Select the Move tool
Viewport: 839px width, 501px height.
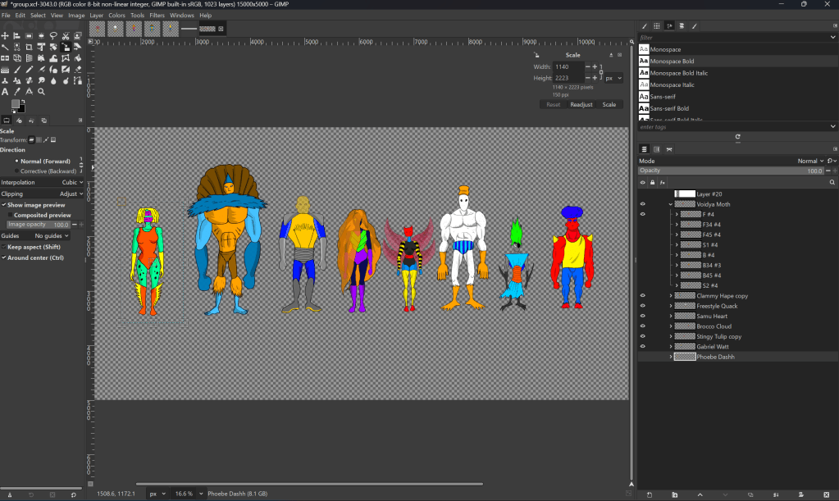coord(6,36)
